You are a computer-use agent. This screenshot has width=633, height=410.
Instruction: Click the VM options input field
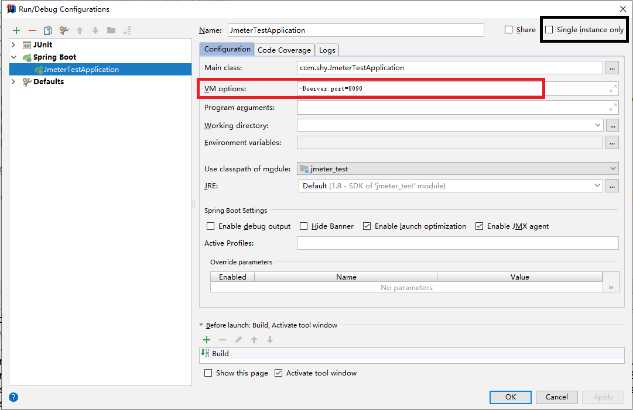pos(410,88)
